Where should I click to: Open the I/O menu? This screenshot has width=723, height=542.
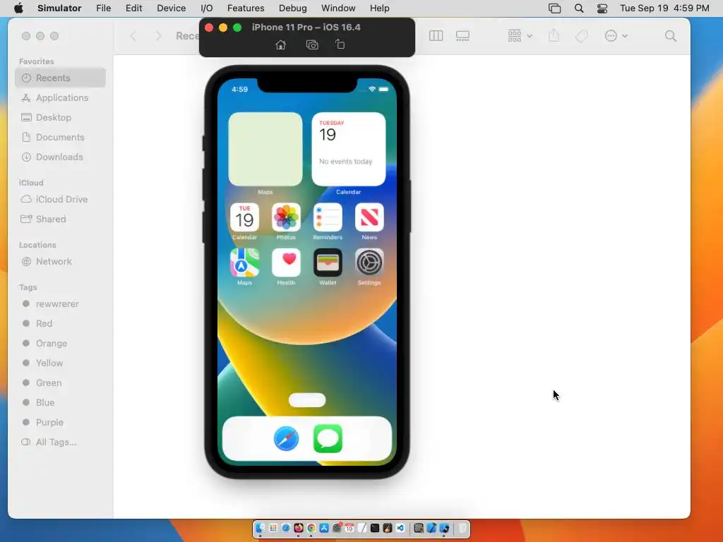point(207,8)
